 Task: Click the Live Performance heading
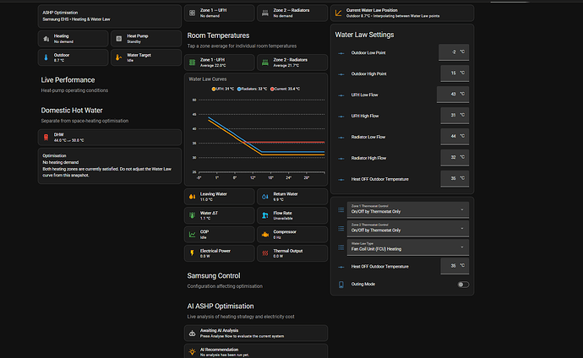click(x=68, y=80)
